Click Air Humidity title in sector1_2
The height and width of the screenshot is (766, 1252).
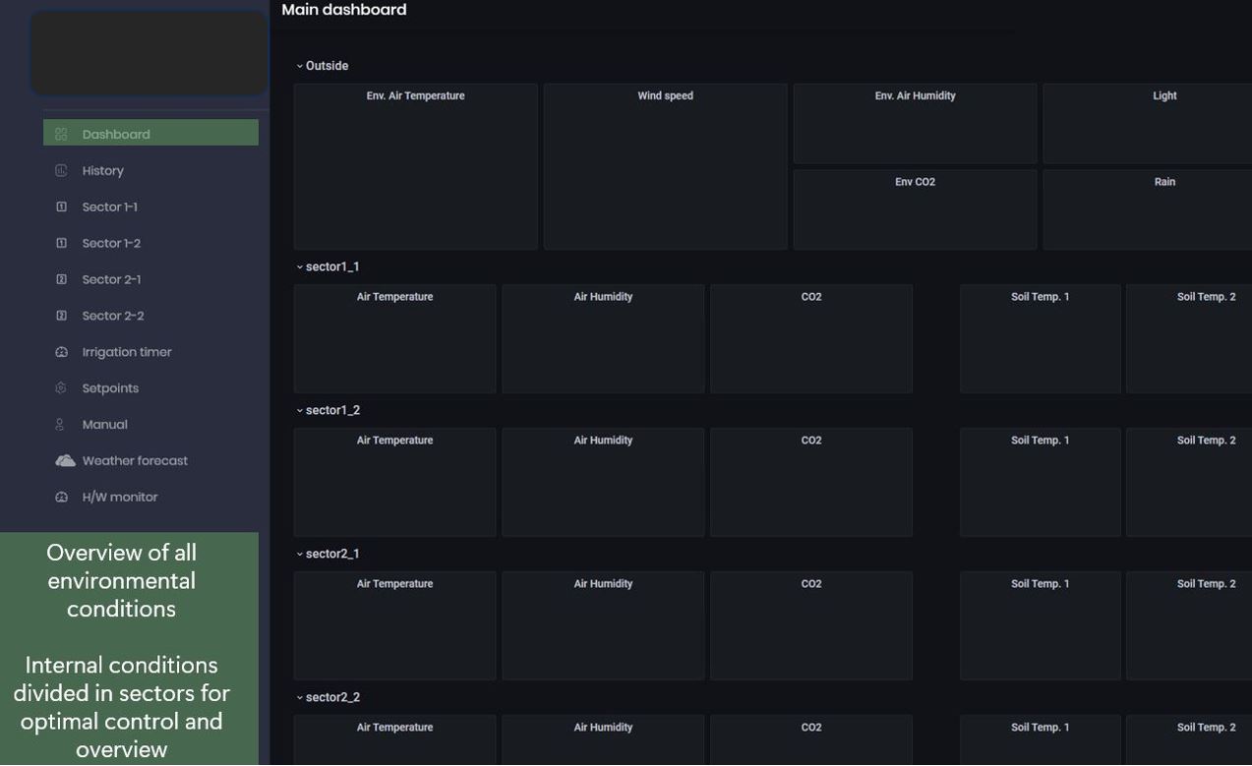604,441
